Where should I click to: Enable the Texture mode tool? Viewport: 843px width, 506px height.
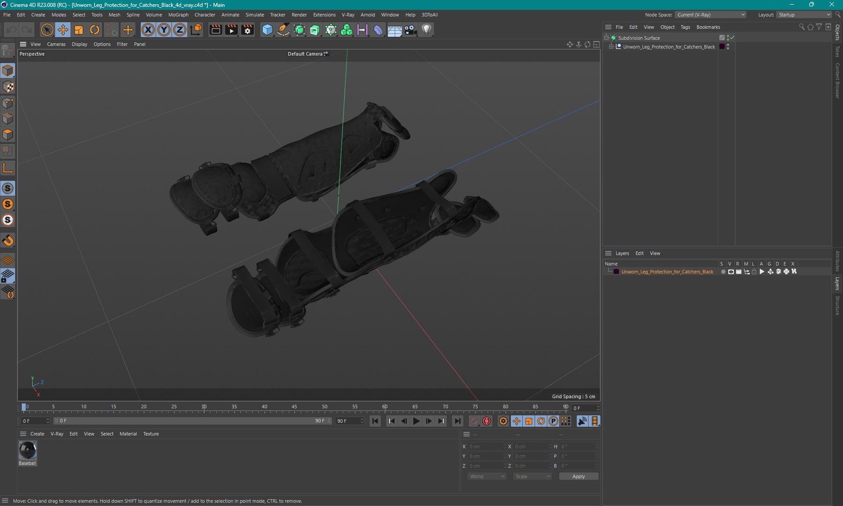(x=8, y=87)
